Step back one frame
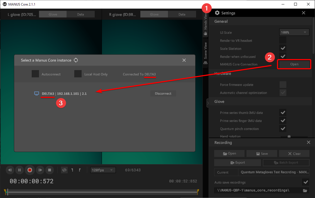The image size is (315, 198). (10, 170)
